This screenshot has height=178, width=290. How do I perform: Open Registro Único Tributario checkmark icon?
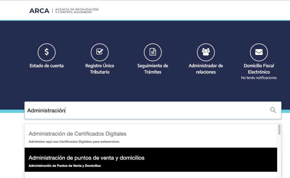100,52
